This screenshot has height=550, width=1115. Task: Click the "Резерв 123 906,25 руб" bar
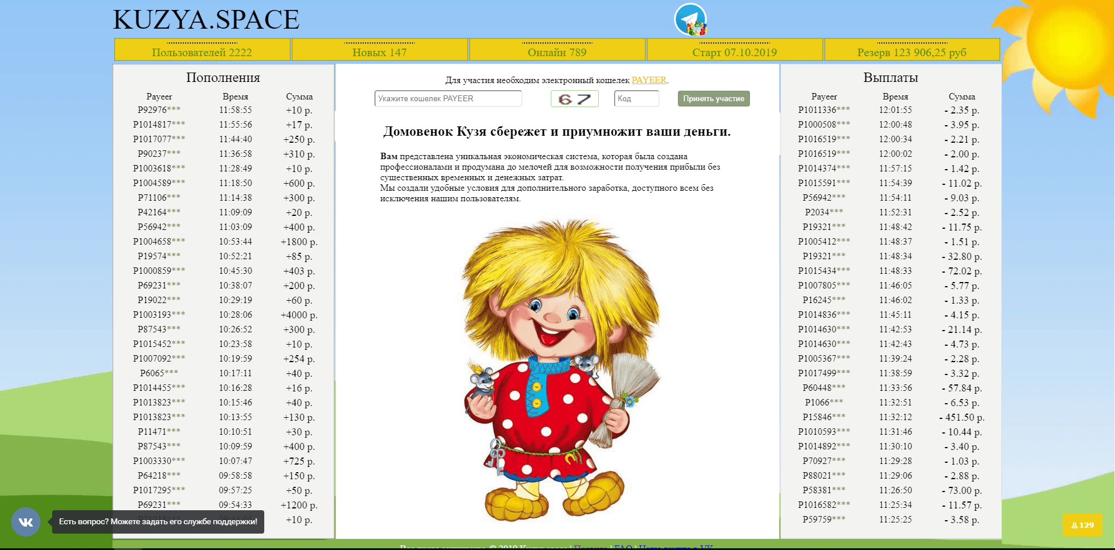(911, 52)
